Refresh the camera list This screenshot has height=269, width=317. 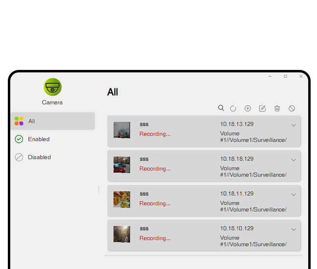tap(233, 109)
